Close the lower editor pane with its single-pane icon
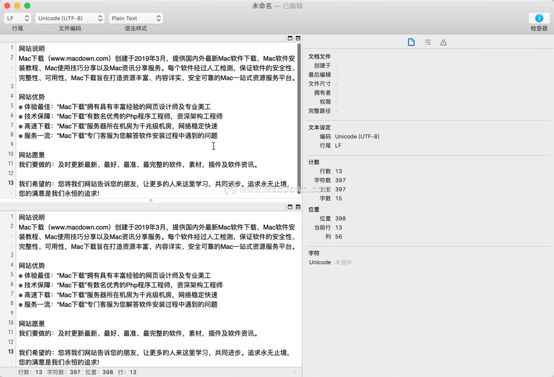 pyautogui.click(x=290, y=207)
